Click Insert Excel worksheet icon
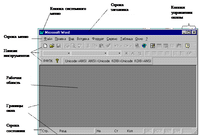Viewport: 199px width, 136px height. point(166,46)
